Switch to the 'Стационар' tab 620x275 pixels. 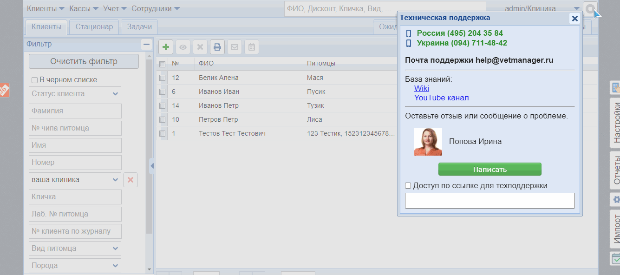click(94, 27)
